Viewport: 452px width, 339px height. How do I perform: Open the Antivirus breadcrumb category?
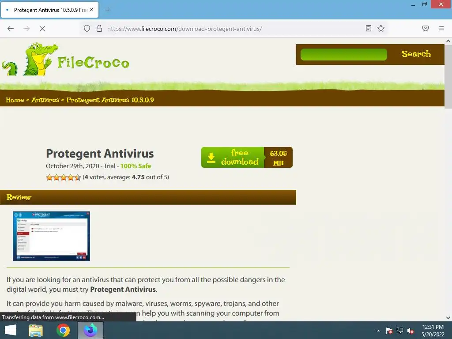coord(45,100)
